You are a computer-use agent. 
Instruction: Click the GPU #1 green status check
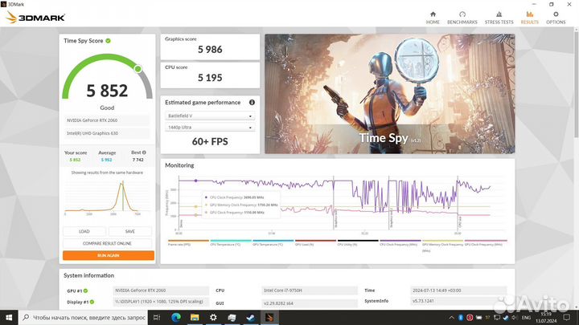86,290
